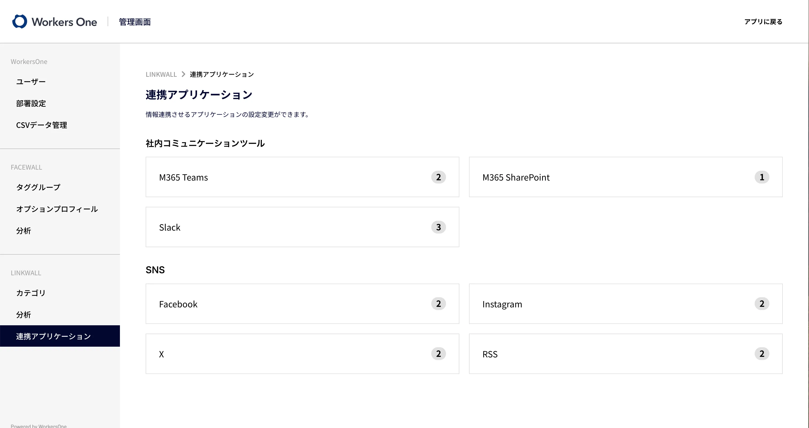
Task: Click the 連携アプリケーション page heading
Action: pos(199,94)
